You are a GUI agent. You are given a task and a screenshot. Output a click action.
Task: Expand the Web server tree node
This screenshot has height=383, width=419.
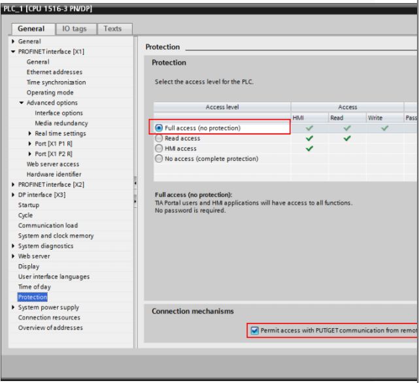[x=13, y=256]
